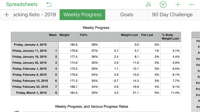Screen dimensions: 200x112
Task: Open the format paintbrush icon
Action: (148, 5)
